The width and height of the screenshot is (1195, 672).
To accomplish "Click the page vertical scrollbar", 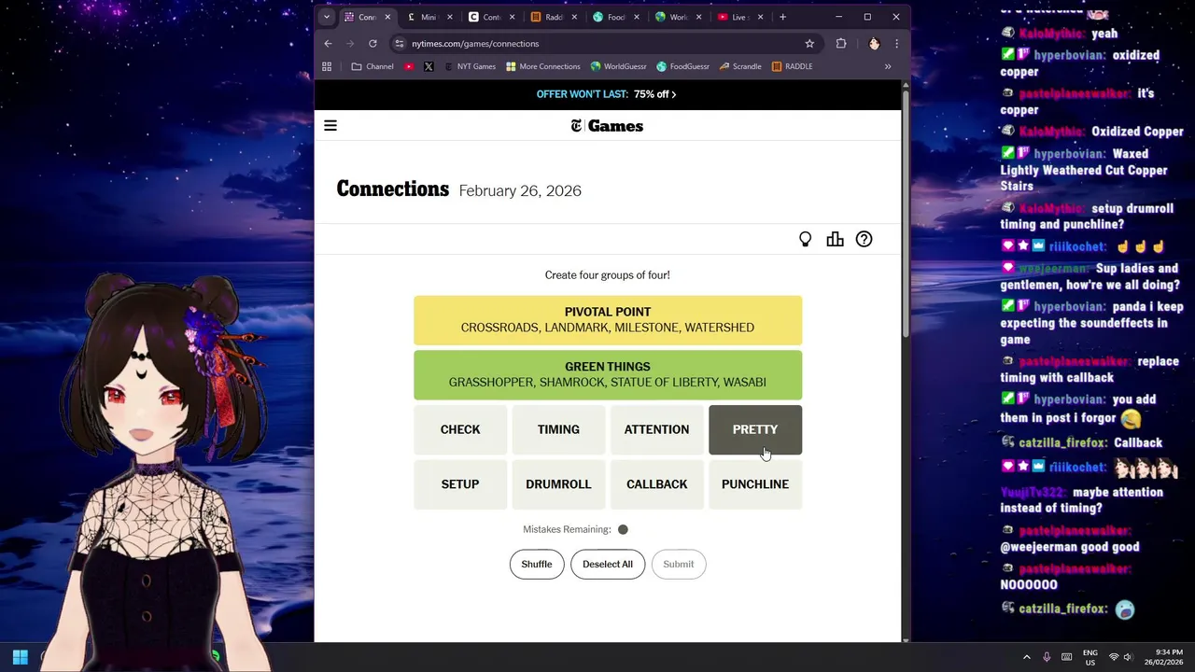I will 905,215.
